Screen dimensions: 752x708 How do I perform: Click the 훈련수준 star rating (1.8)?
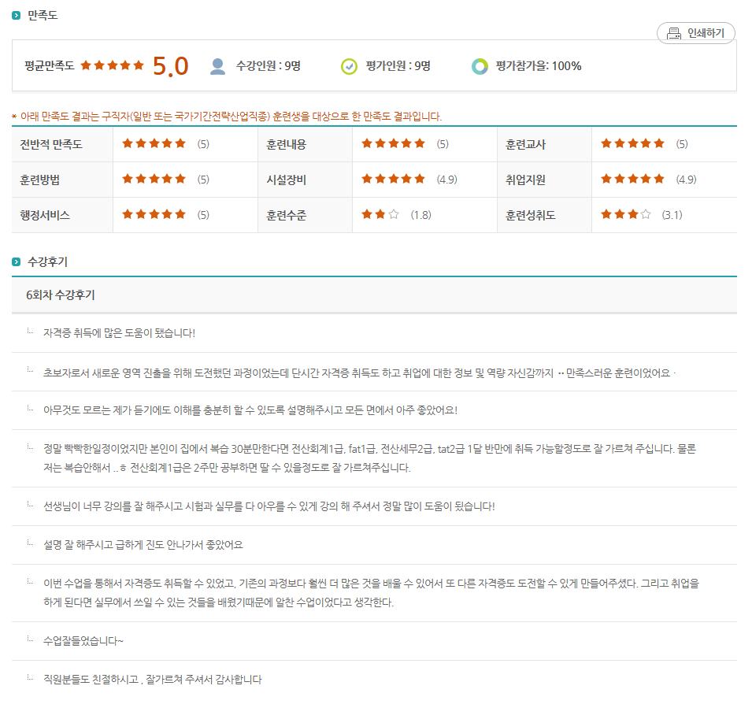pos(380,214)
